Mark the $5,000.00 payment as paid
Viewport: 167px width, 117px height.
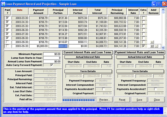coord(7,46)
